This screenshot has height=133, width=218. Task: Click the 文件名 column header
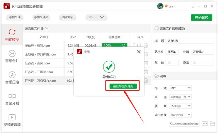(44, 37)
